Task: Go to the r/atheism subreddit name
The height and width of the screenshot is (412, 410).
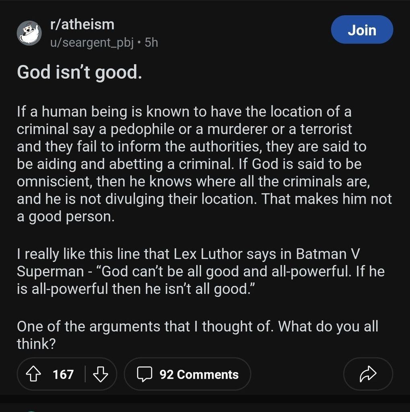Action: 82,25
